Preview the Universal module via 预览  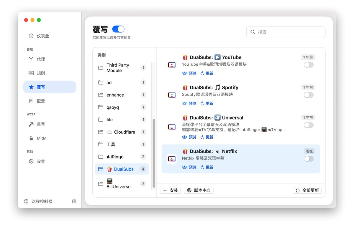coord(189,137)
